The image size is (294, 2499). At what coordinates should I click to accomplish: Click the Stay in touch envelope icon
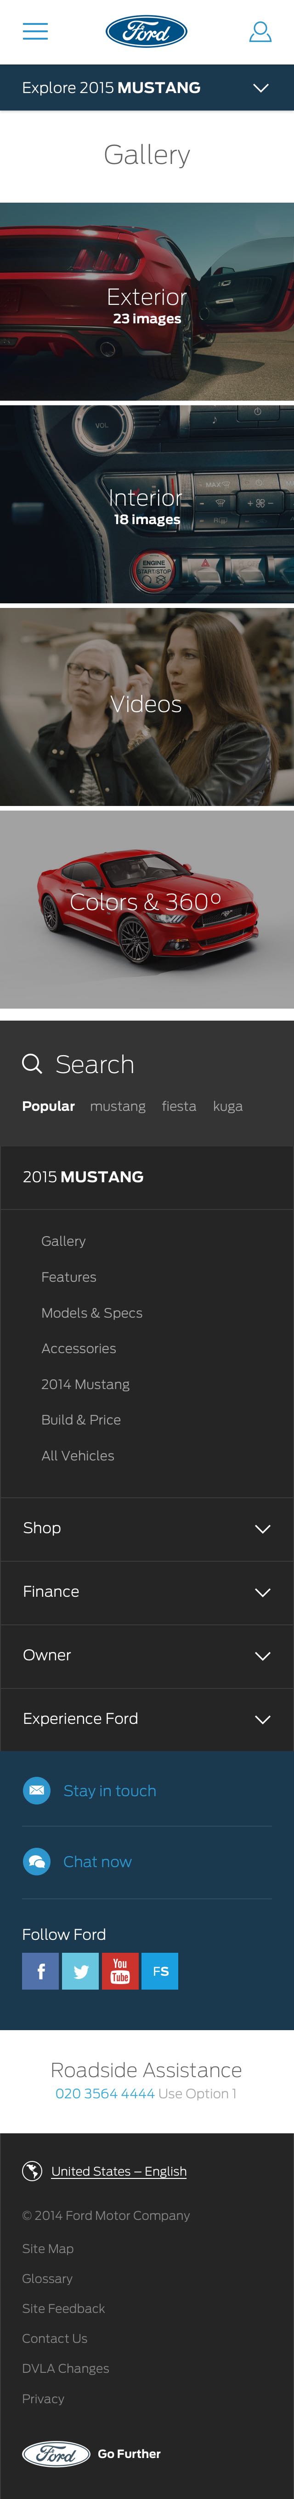[37, 1790]
